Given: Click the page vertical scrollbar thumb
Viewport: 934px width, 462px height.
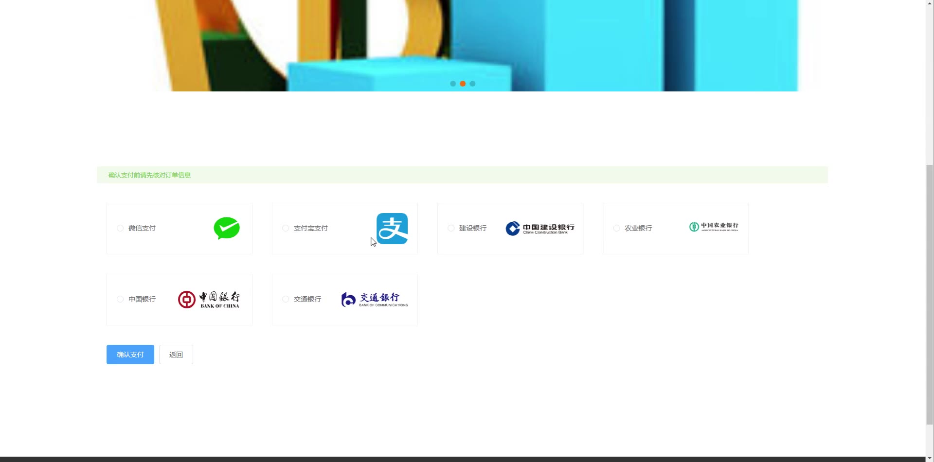Looking at the screenshot, I should tap(930, 294).
